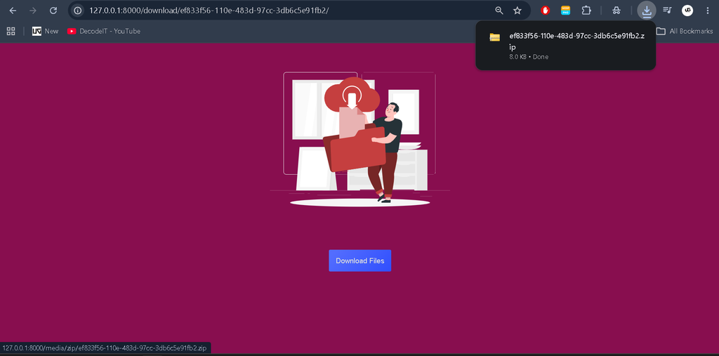
Task: Click the address bar URL text
Action: click(x=209, y=11)
